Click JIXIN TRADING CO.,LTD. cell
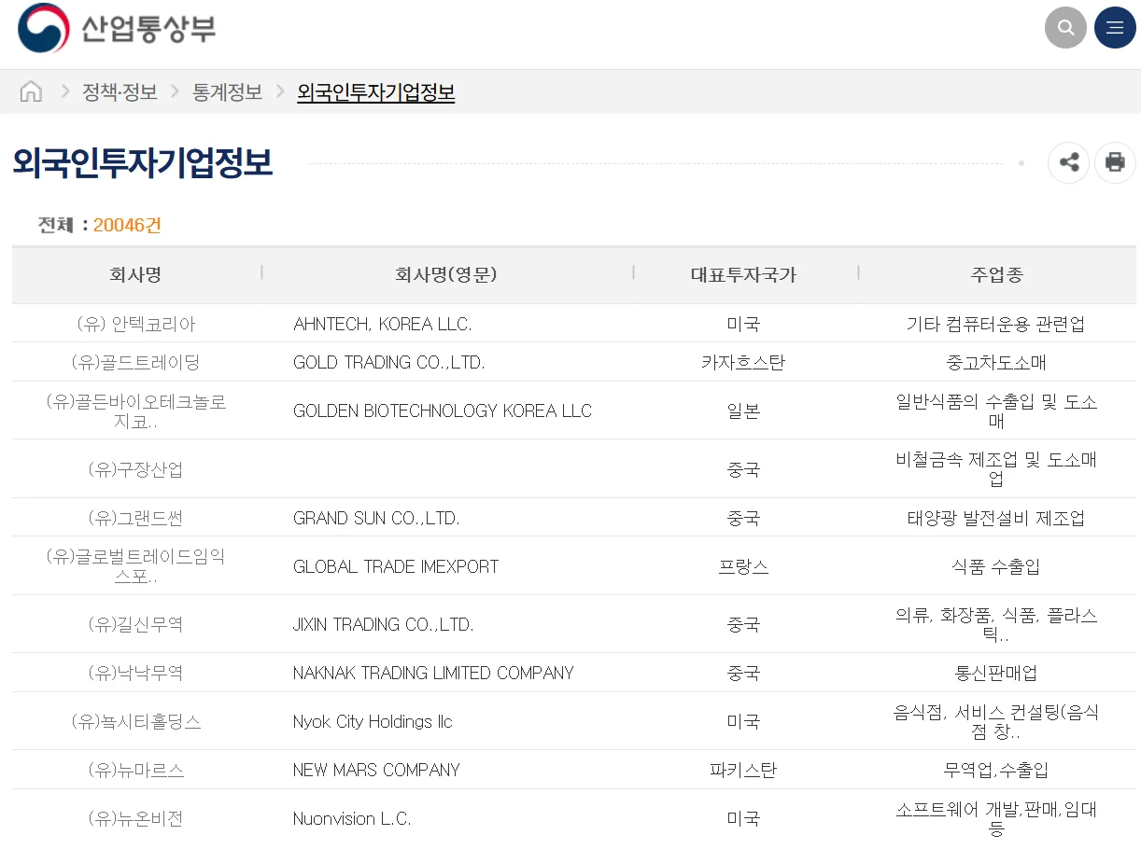The width and height of the screenshot is (1141, 849). (x=383, y=624)
